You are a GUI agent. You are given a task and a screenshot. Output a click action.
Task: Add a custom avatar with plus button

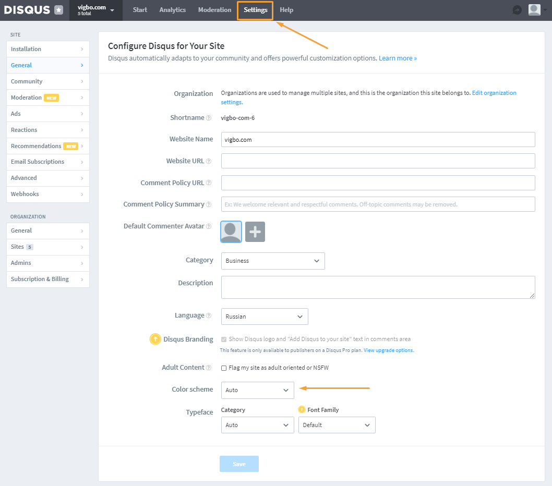coord(255,232)
